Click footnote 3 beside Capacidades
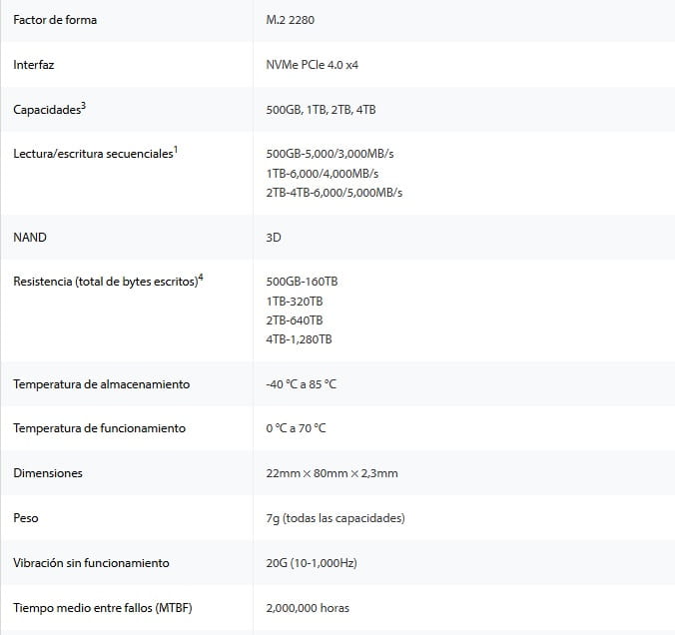Viewport: 675px width, 635px height. (83, 105)
